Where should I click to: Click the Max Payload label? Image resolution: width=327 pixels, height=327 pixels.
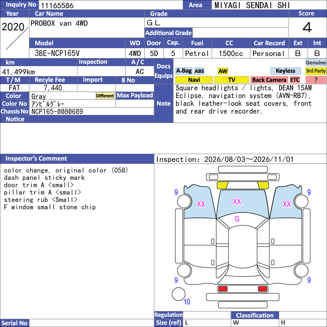135,95
